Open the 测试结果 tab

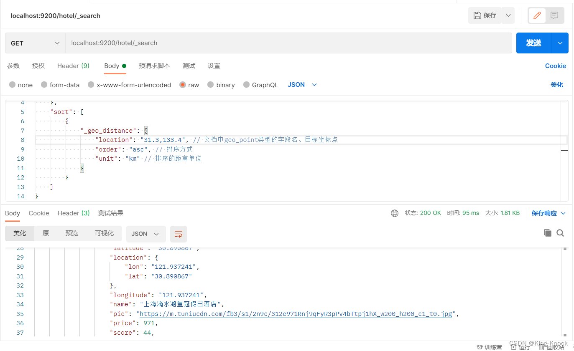point(111,213)
